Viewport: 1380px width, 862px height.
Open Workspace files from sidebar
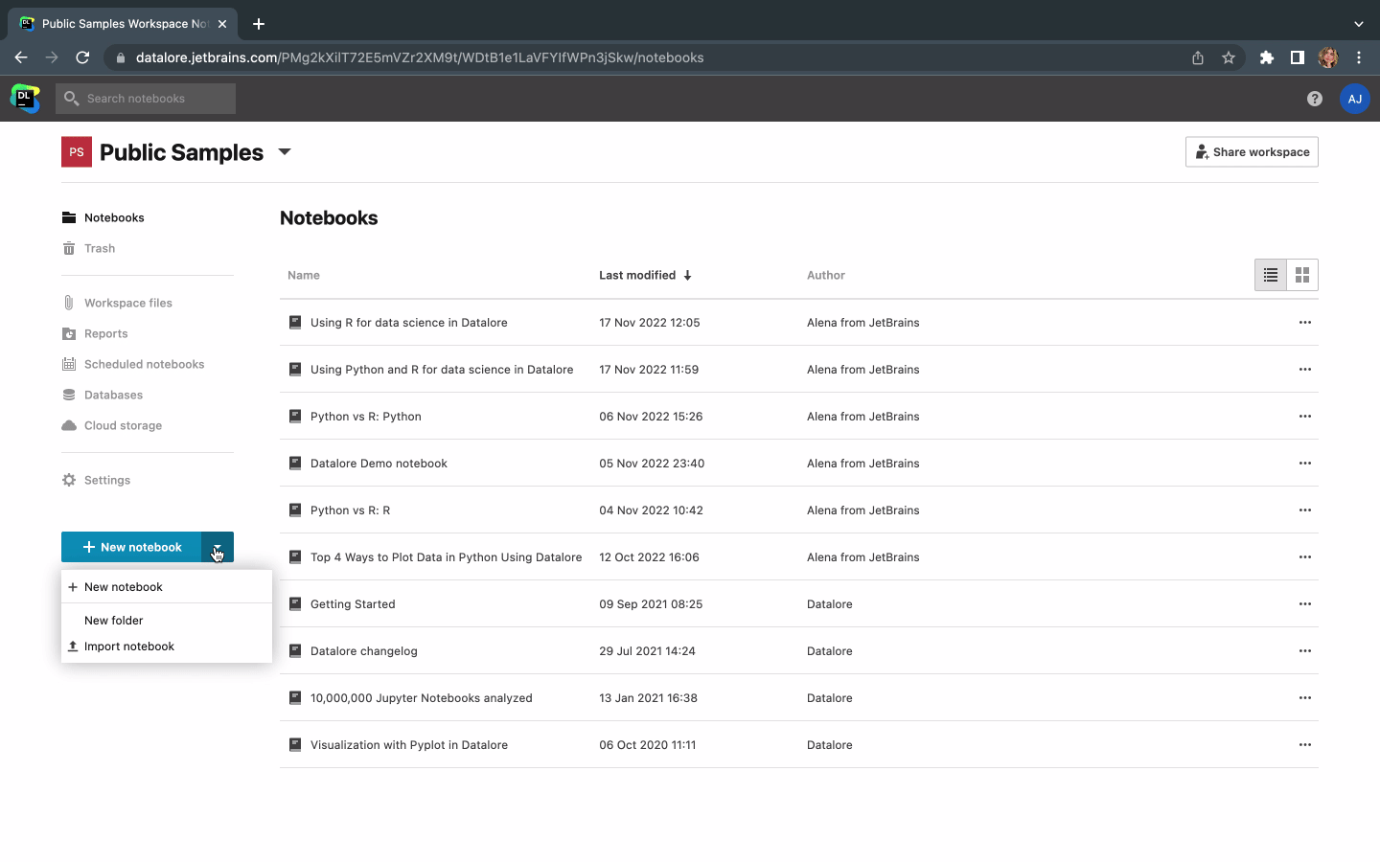pos(127,303)
